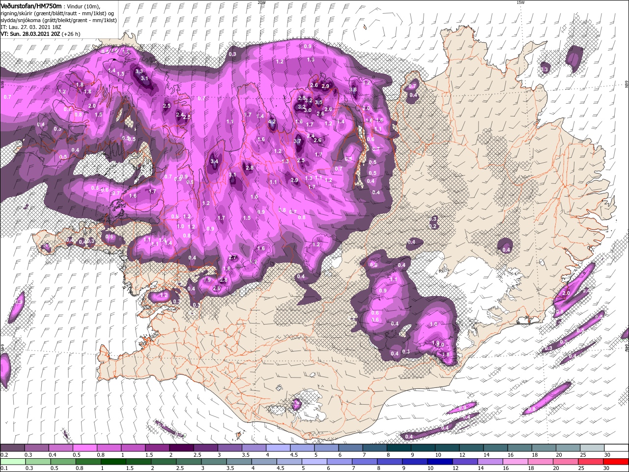This screenshot has height=472, width=629.
Task: Pick light lavender upper swatch between 4 and 4.5
Action: coord(278,448)
